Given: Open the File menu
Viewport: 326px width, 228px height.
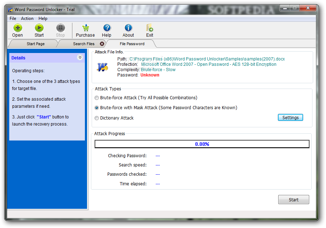Looking at the screenshot, I should tap(13, 18).
